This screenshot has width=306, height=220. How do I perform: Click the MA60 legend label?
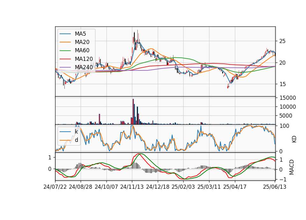(x=82, y=51)
